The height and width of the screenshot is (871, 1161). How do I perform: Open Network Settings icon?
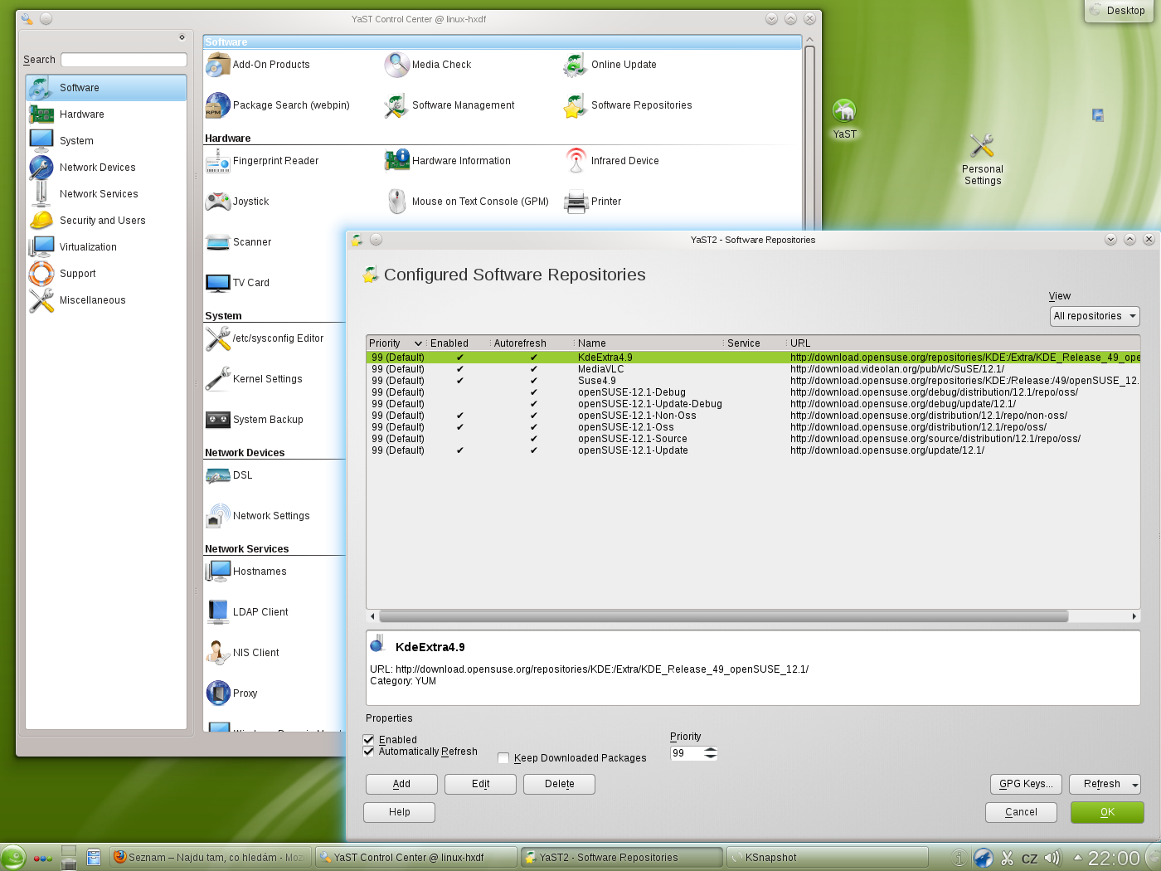tap(218, 516)
